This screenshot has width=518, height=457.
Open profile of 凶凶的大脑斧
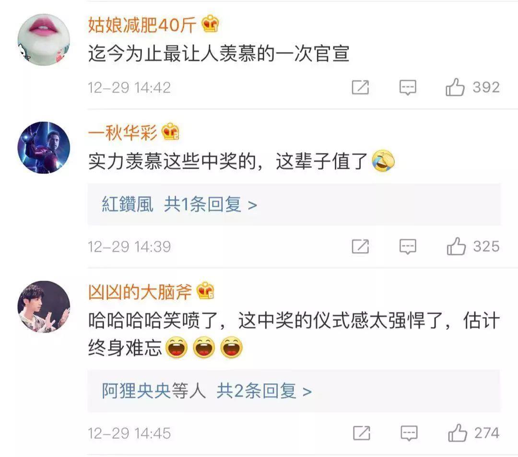pyautogui.click(x=140, y=292)
